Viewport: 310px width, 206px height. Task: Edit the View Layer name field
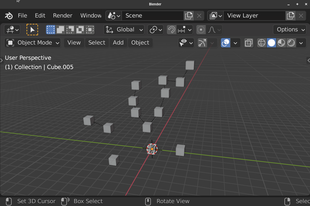[x=254, y=16]
